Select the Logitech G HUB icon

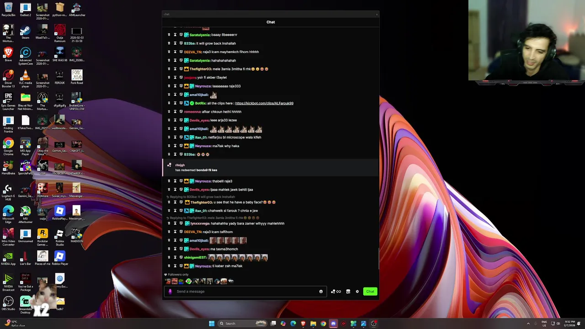point(8,192)
